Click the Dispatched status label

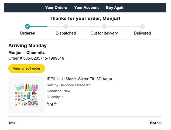coord(66,33)
